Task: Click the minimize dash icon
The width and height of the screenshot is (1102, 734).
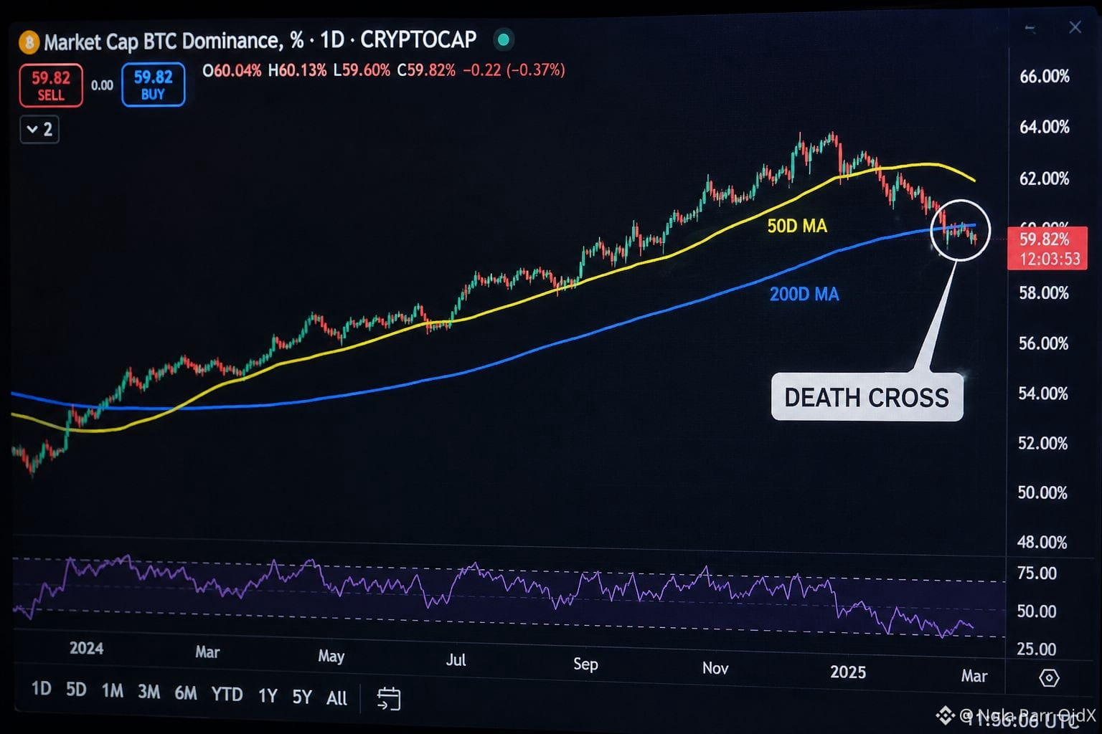Action: (x=1030, y=29)
